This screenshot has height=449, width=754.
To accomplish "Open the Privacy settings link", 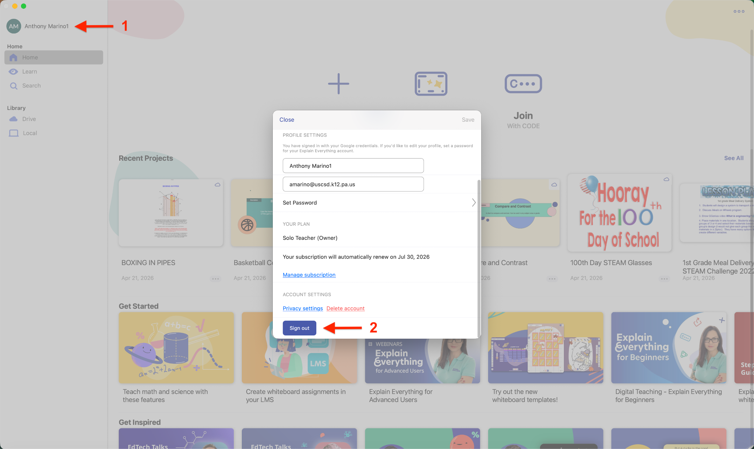I will click(303, 309).
